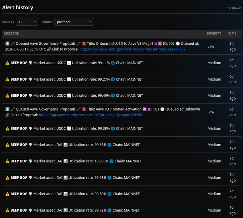Click warning icon on DAI 99.98% alert

point(8,177)
